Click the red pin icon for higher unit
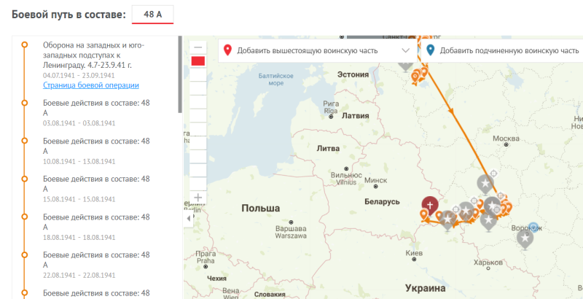The image size is (583, 299). (x=227, y=50)
